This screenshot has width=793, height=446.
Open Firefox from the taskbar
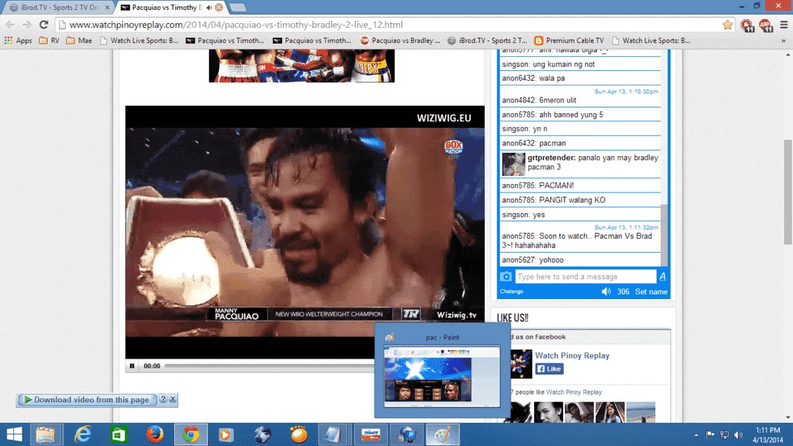pyautogui.click(x=155, y=434)
